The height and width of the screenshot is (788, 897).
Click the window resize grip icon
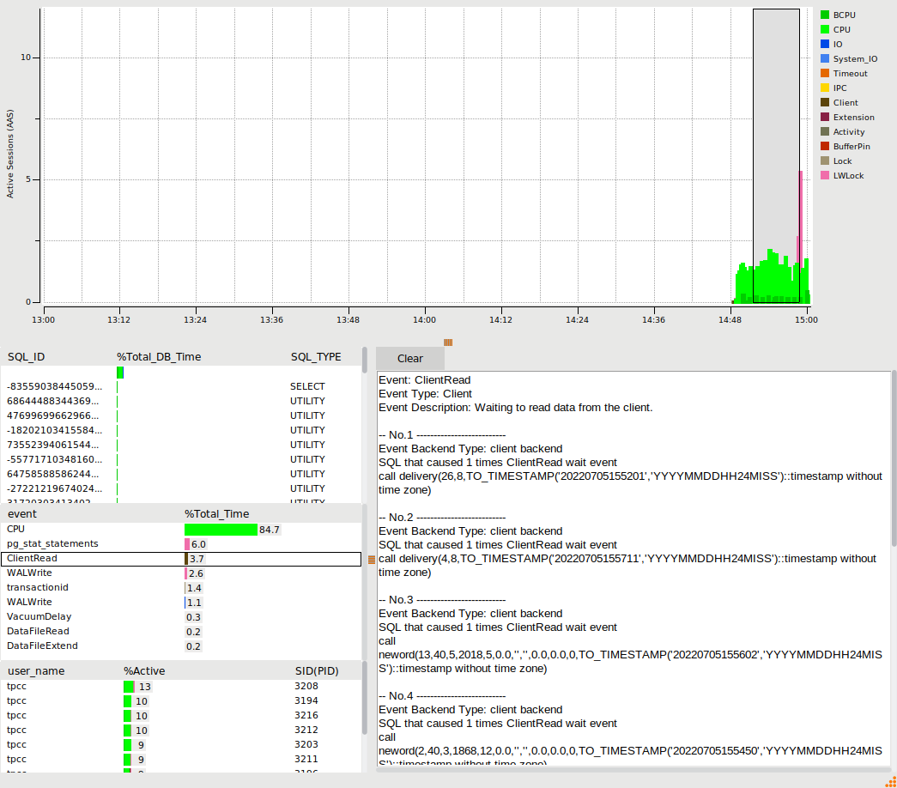click(891, 782)
